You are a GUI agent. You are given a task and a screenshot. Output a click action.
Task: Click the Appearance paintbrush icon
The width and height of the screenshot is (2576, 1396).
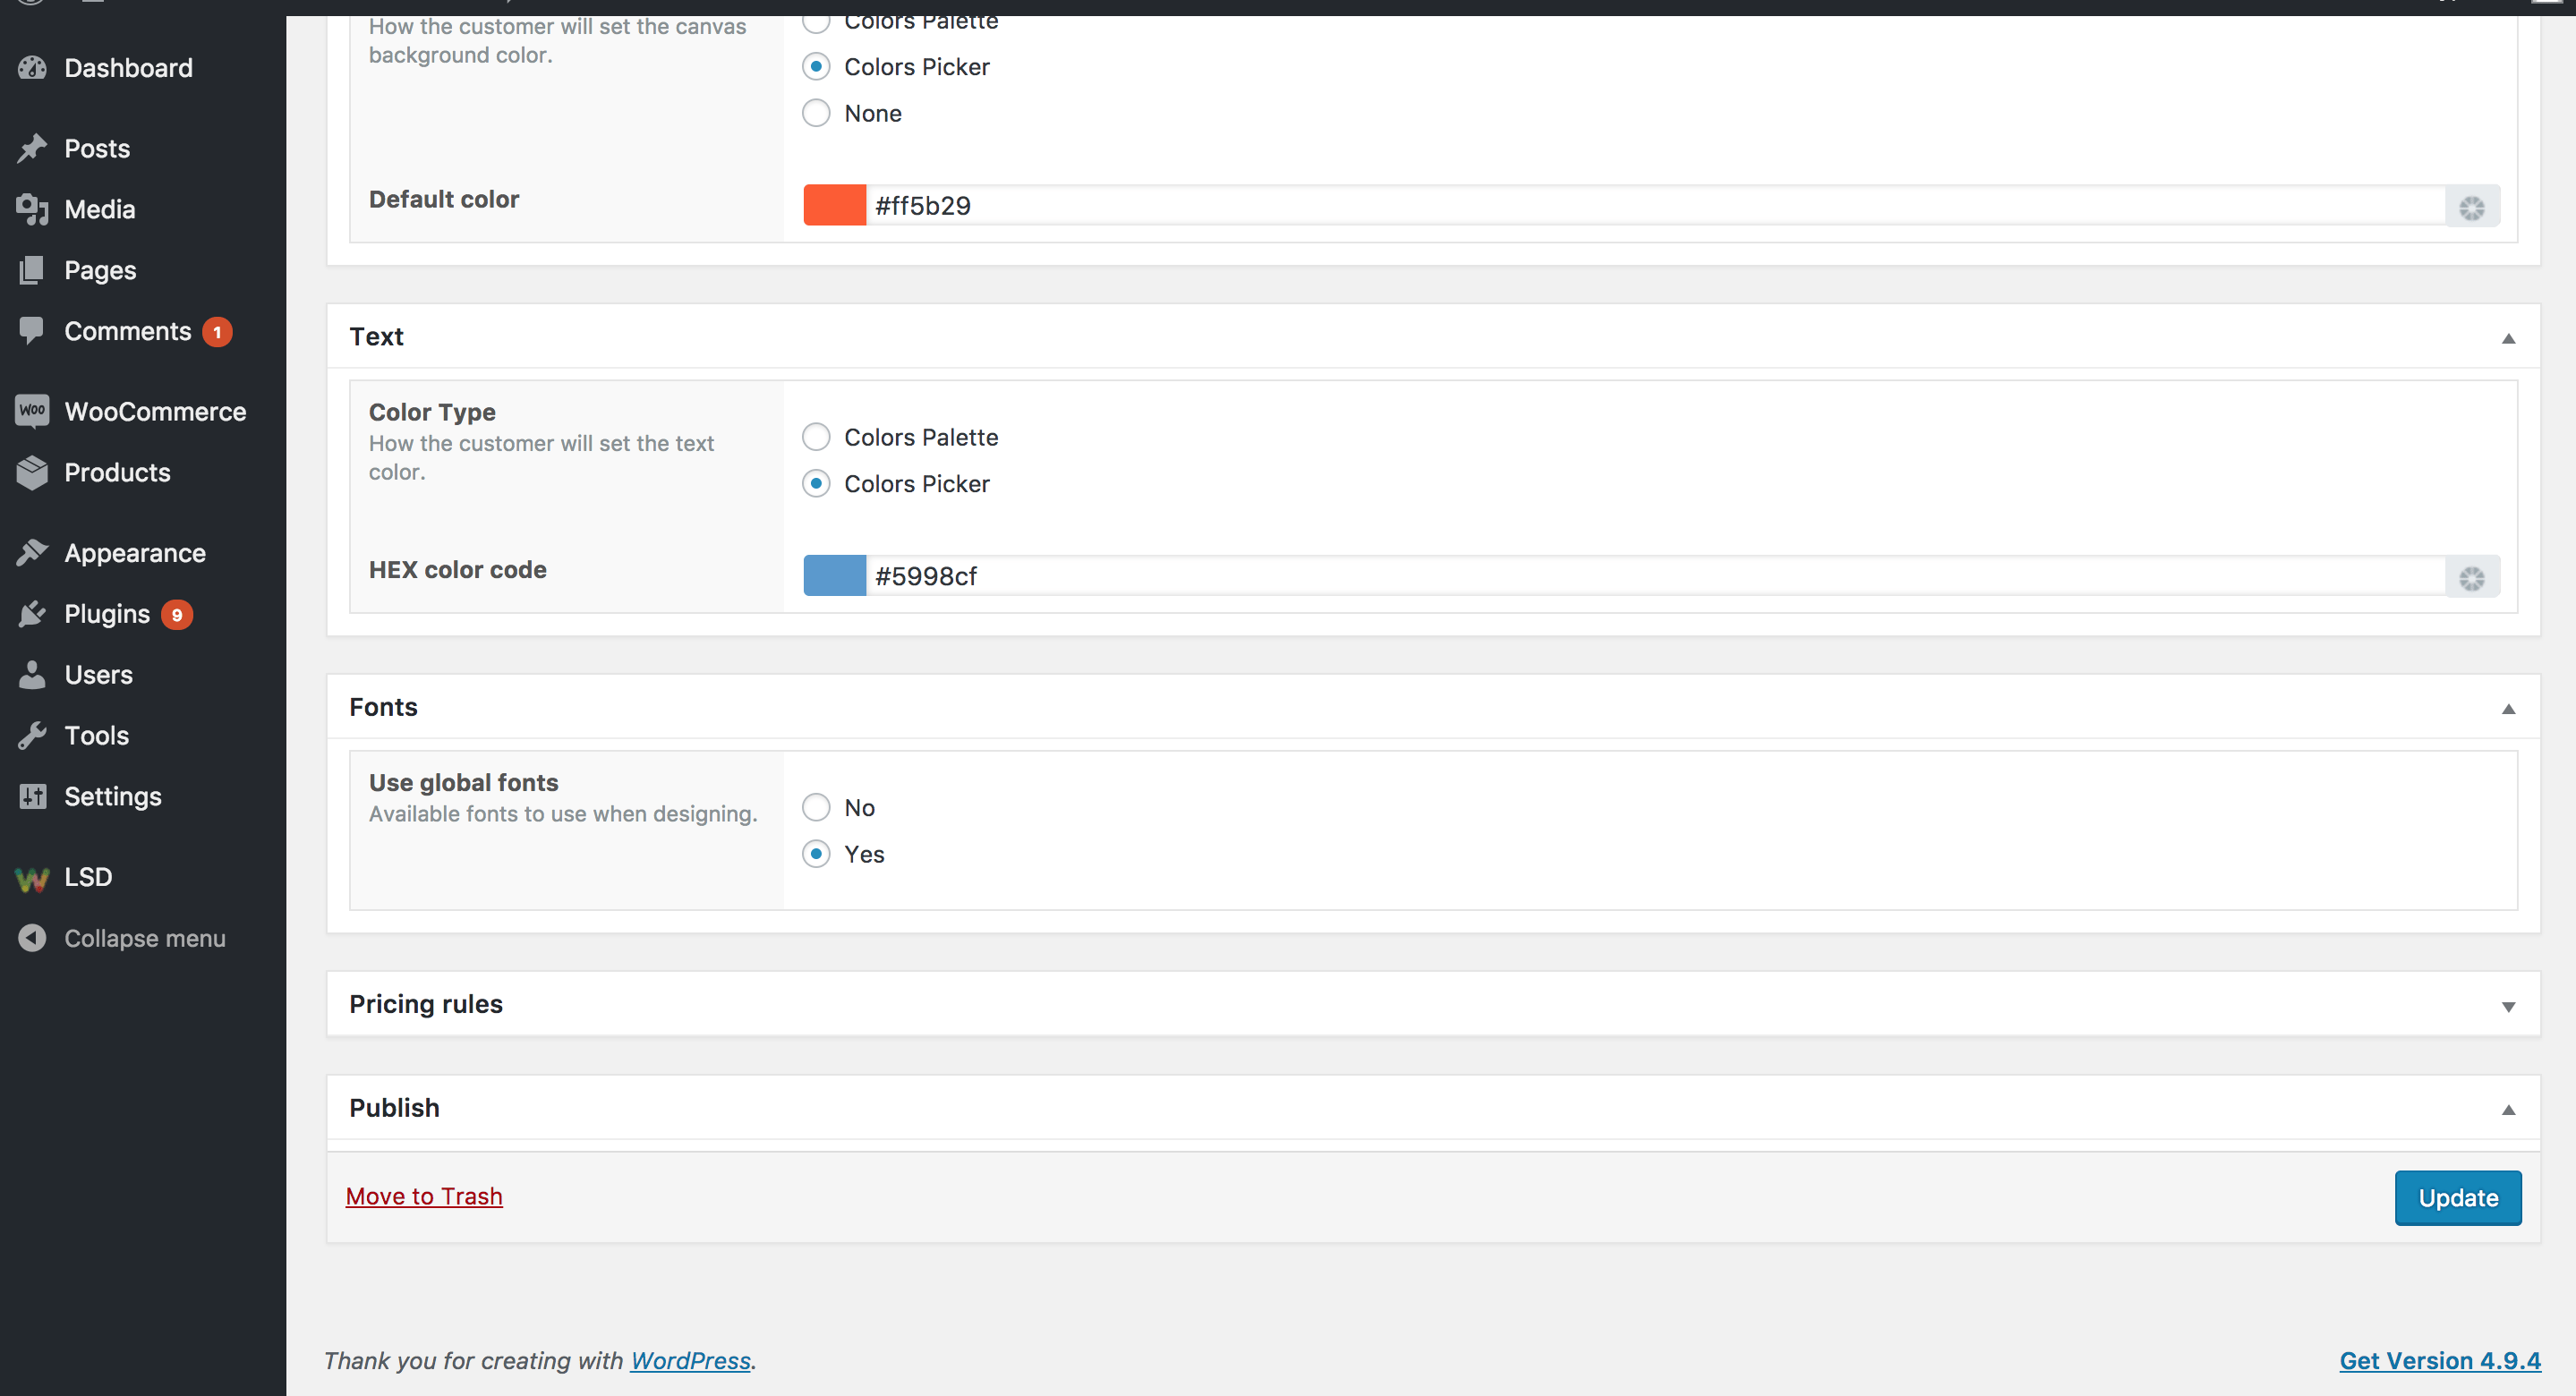click(x=32, y=552)
